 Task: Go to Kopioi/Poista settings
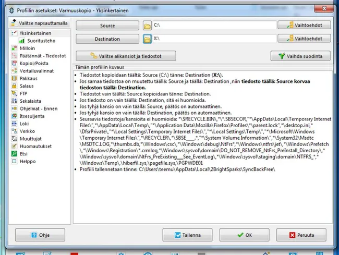click(34, 63)
